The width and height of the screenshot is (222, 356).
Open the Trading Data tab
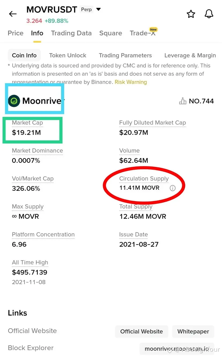[71, 33]
